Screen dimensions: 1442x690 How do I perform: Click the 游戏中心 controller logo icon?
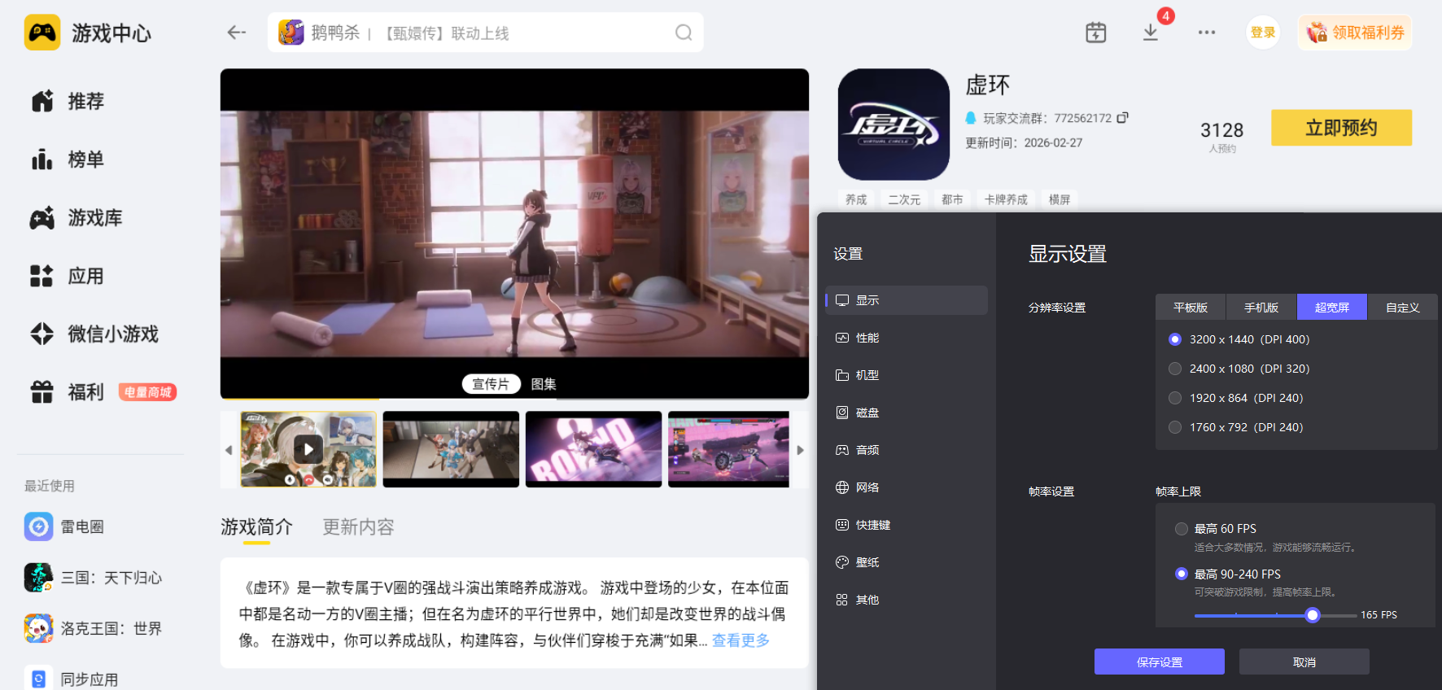click(42, 33)
